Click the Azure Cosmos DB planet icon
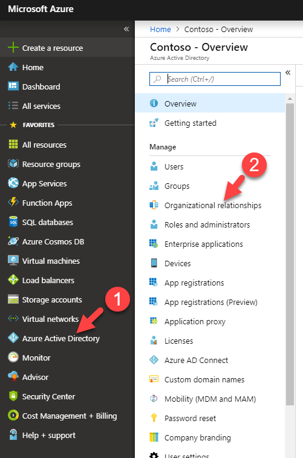303x458 pixels. (x=13, y=241)
